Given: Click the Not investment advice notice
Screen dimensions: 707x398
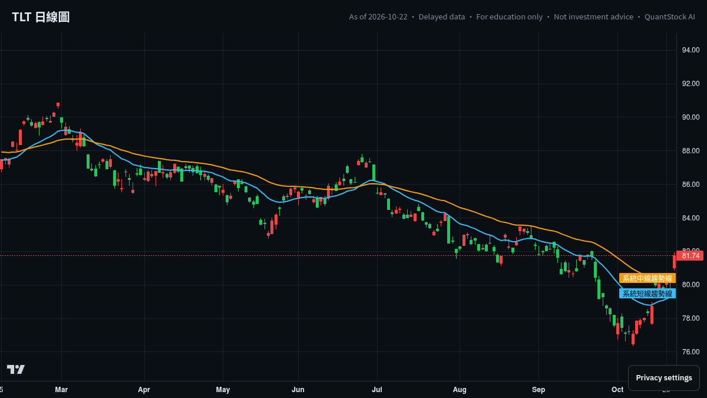Looking at the screenshot, I should pyautogui.click(x=593, y=17).
